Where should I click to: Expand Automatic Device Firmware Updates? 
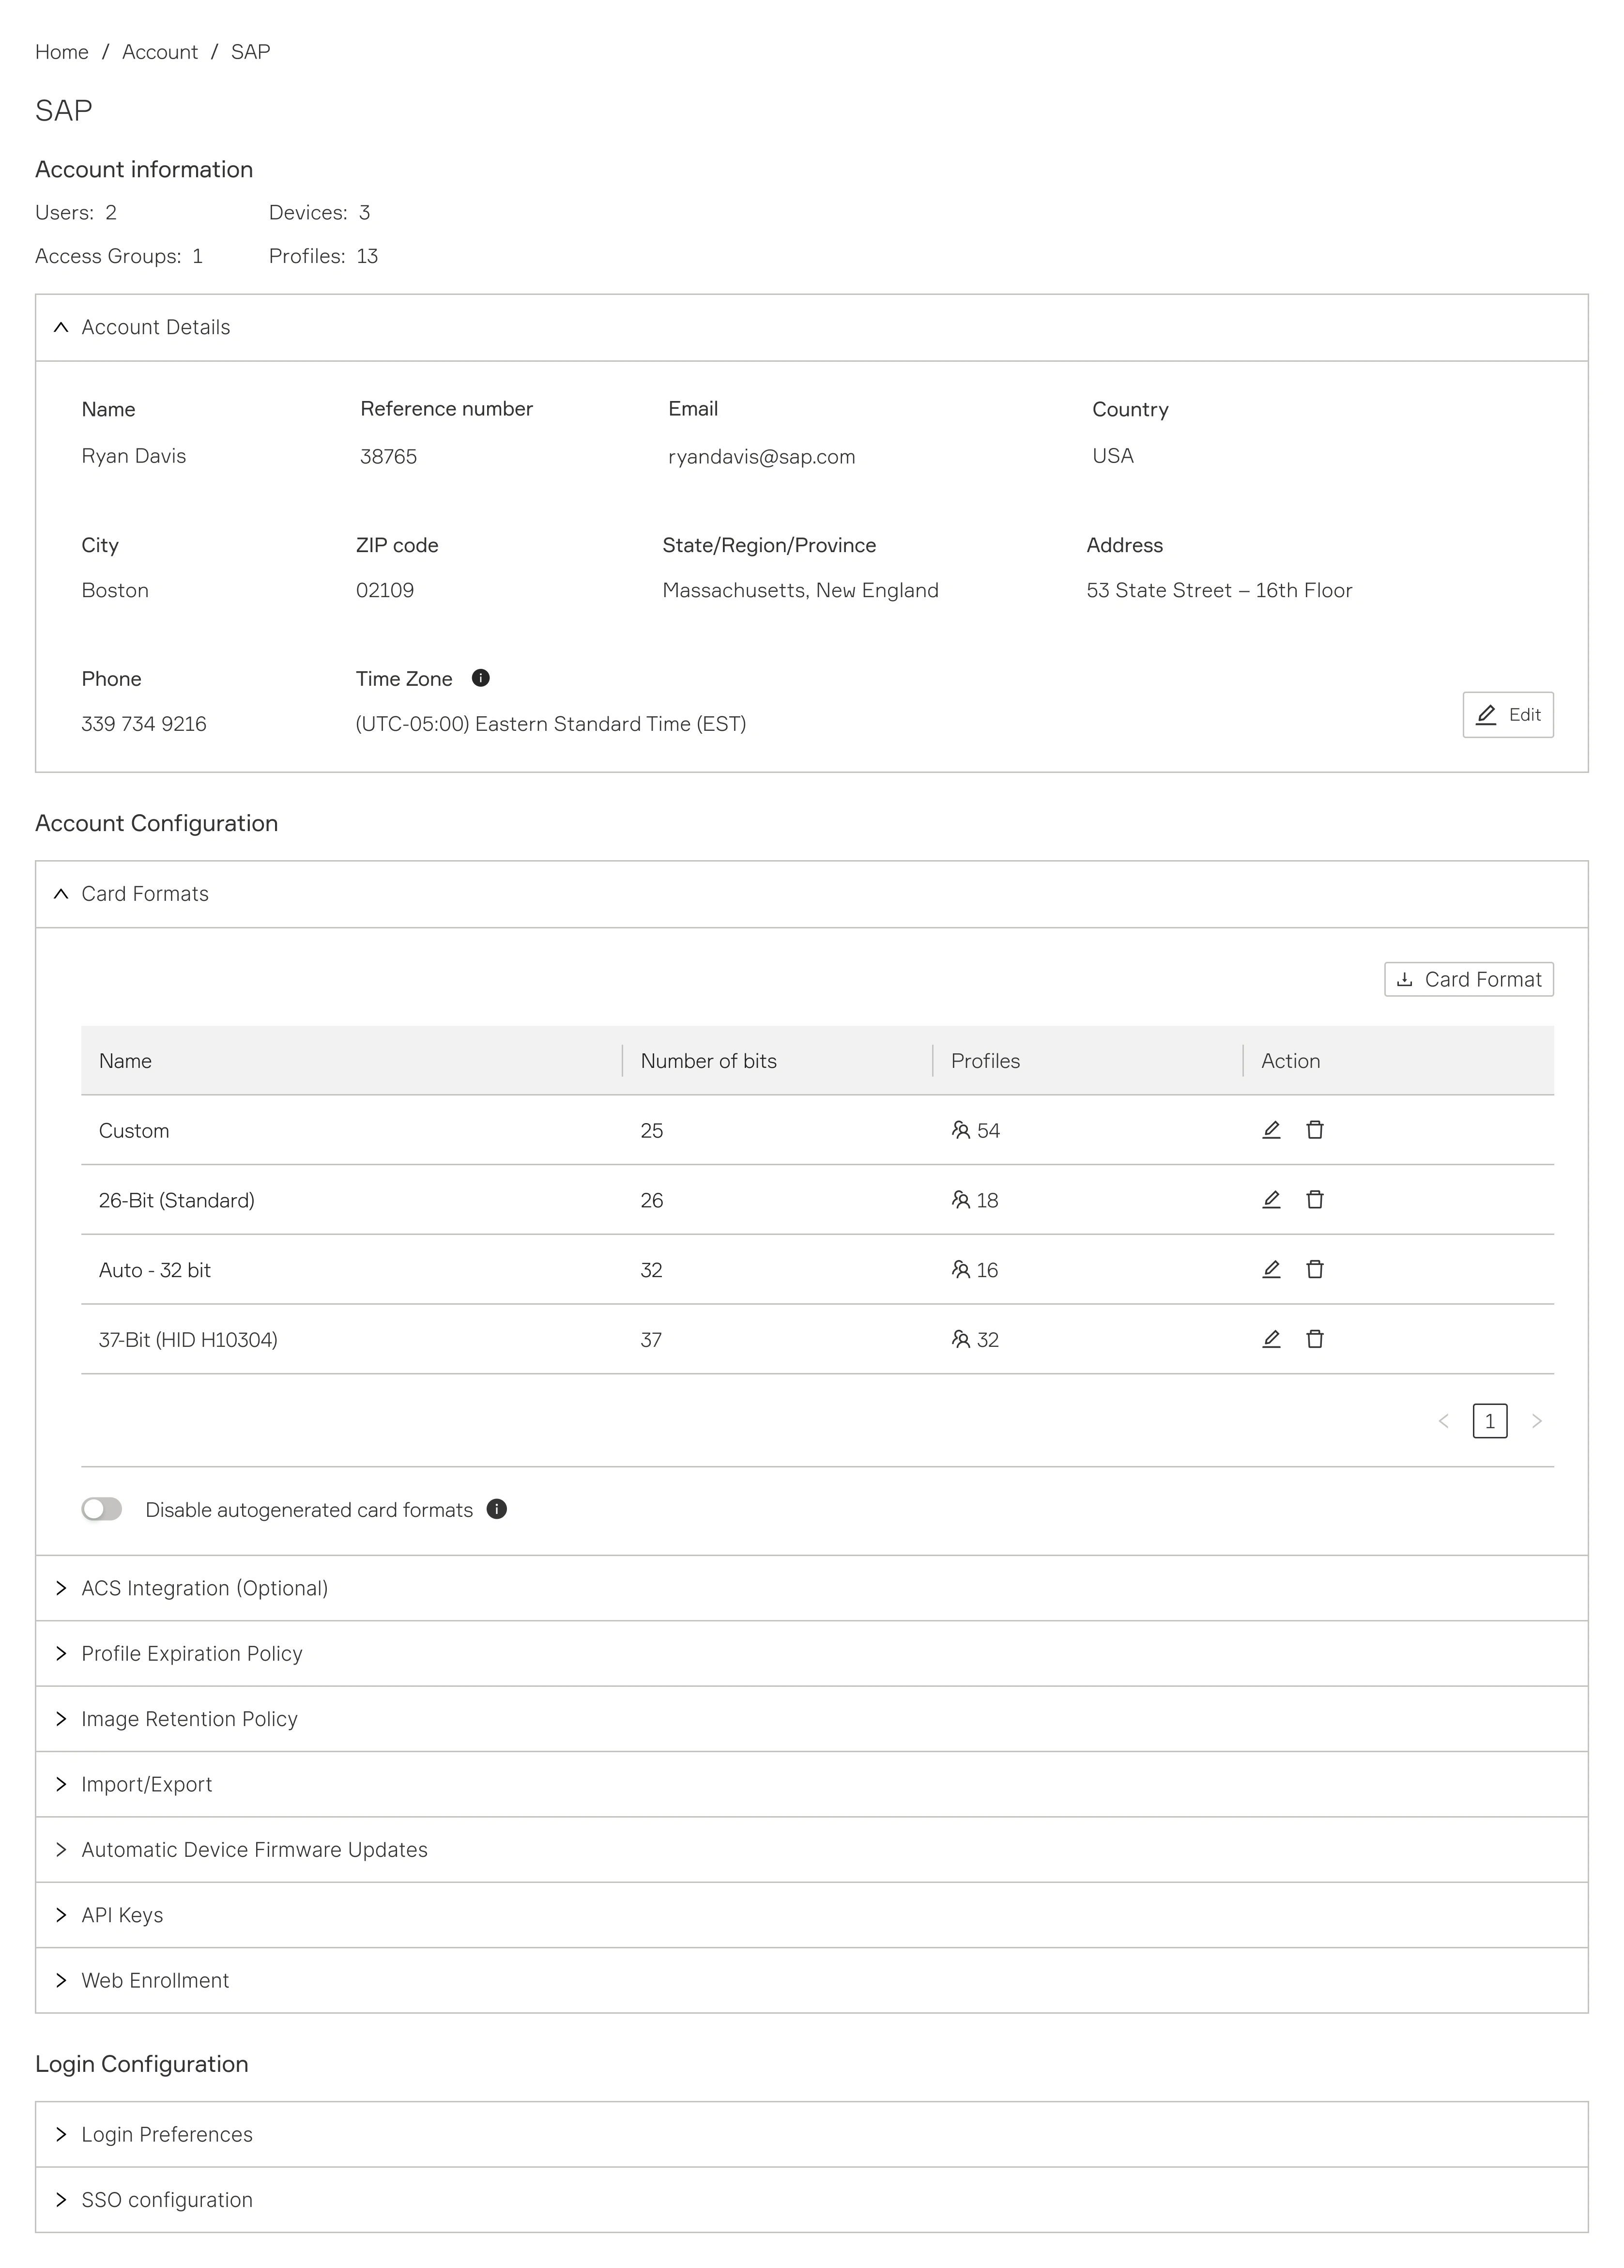(x=812, y=1850)
